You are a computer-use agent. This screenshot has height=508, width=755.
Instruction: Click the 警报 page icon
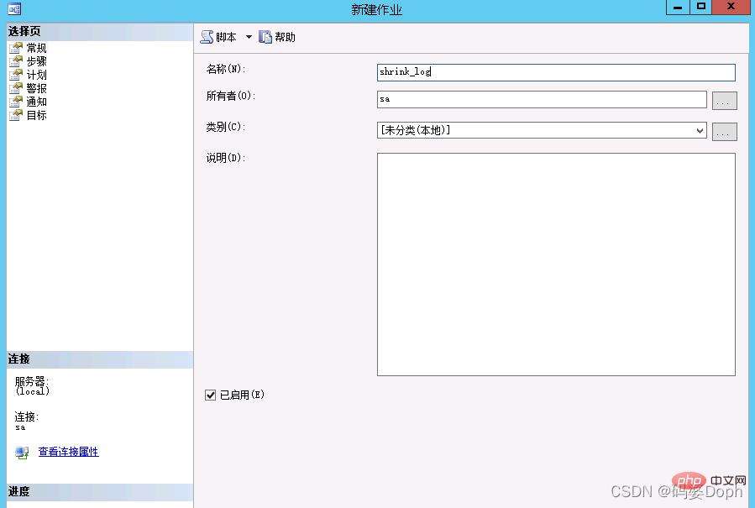coord(15,88)
